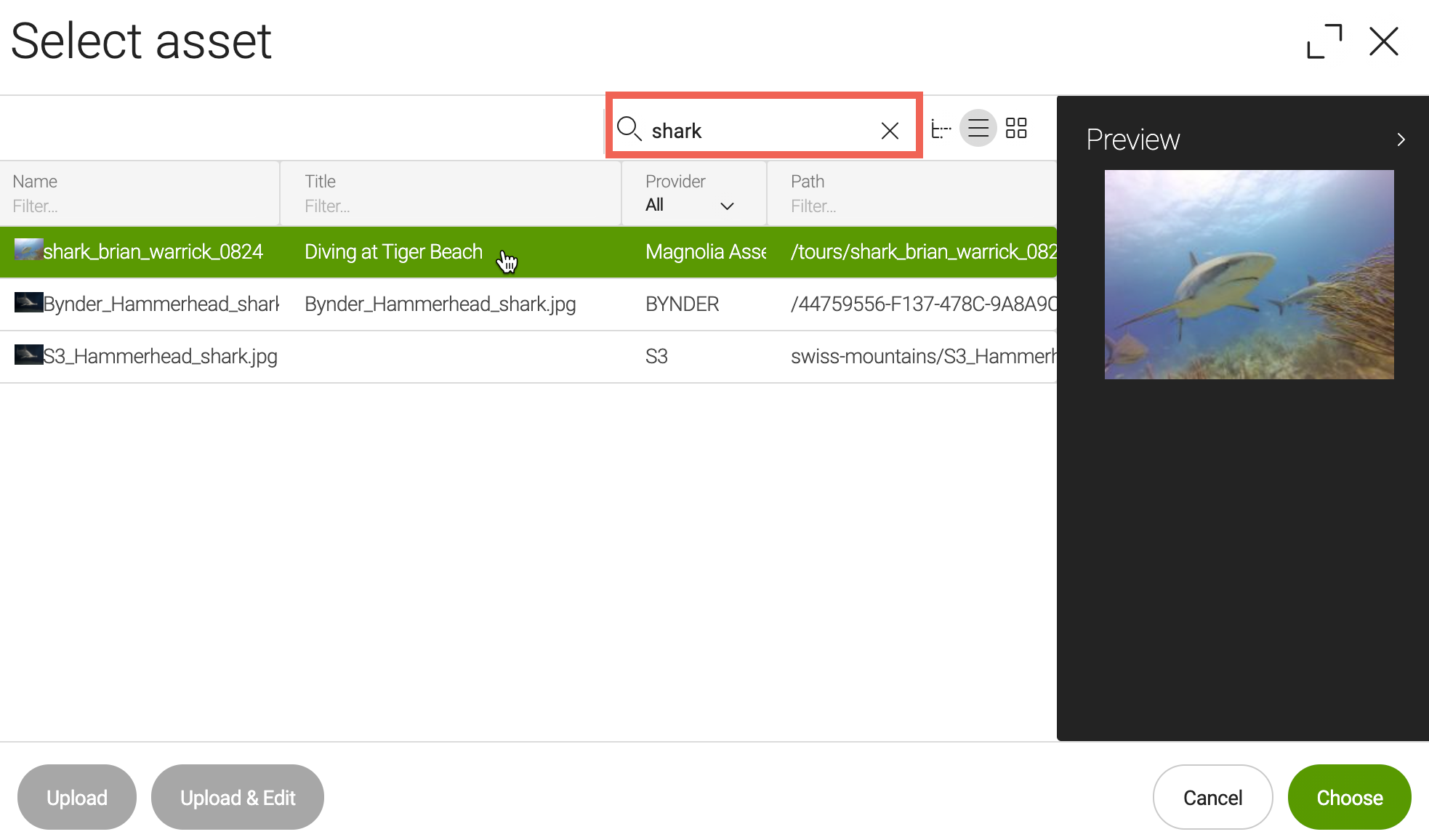Clear the shark search text

(890, 130)
